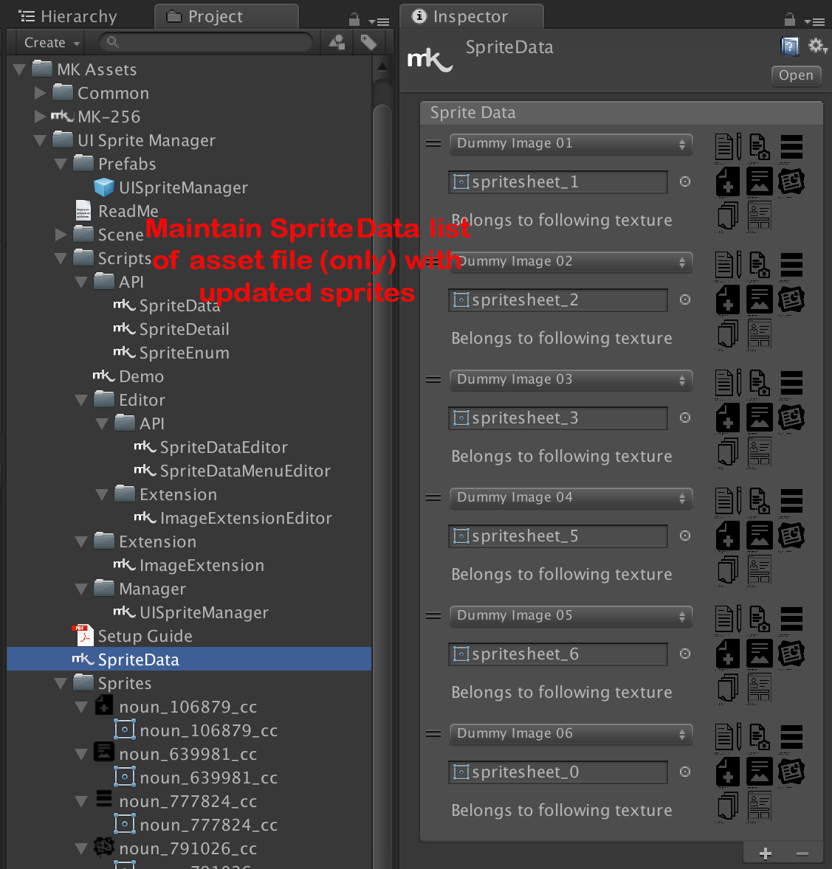The image size is (832, 869).
Task: Click the spritesheet_1 object field
Action: click(x=558, y=181)
